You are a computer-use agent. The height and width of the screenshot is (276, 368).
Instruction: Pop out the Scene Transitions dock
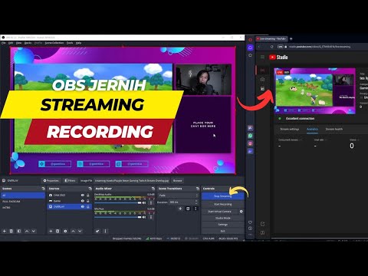point(198,189)
